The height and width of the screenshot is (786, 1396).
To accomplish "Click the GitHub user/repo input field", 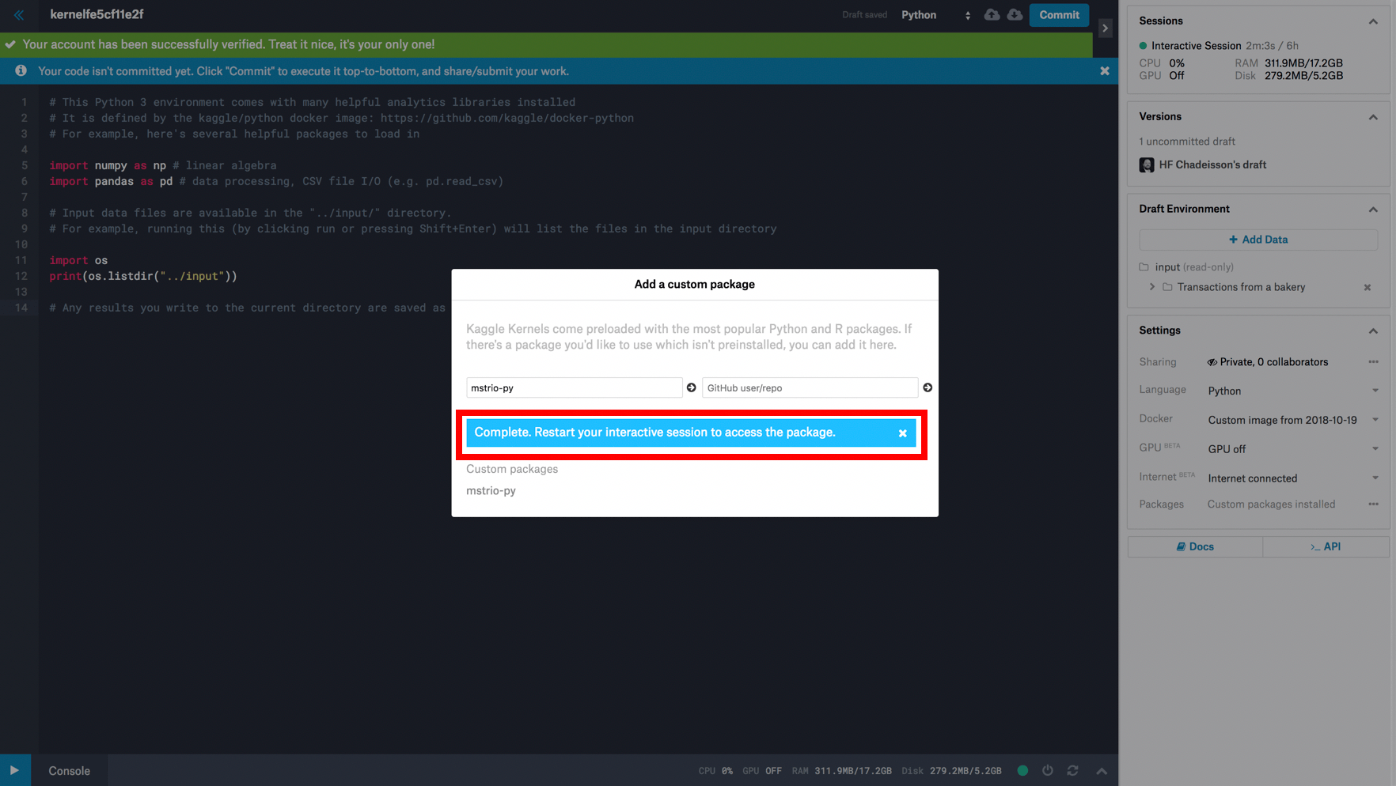I will point(809,387).
